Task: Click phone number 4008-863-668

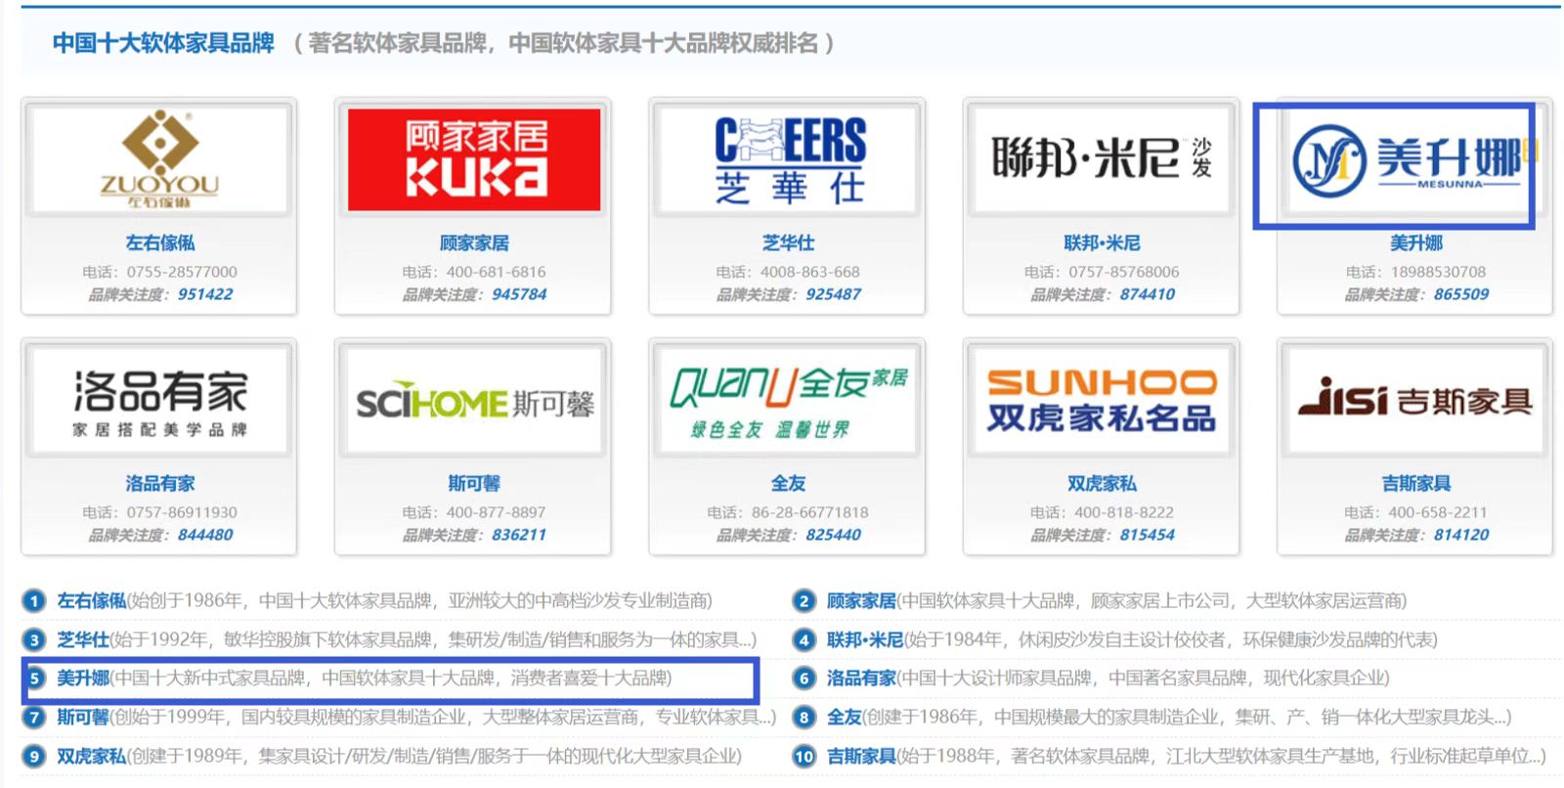Action: [x=810, y=272]
